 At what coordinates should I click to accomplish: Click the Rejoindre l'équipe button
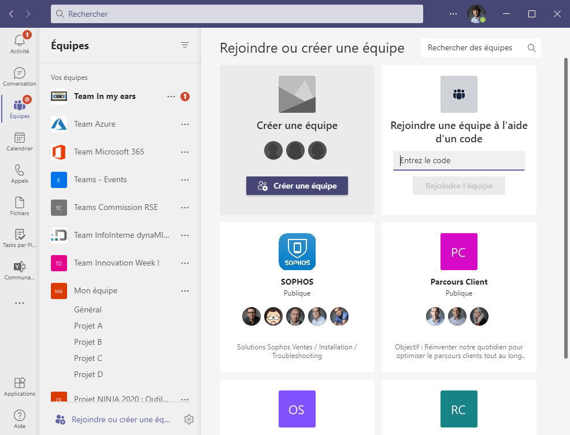click(x=459, y=186)
